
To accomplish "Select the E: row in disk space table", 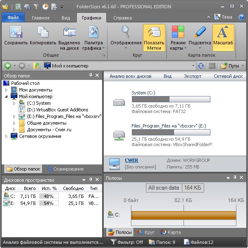I will point(52,203).
